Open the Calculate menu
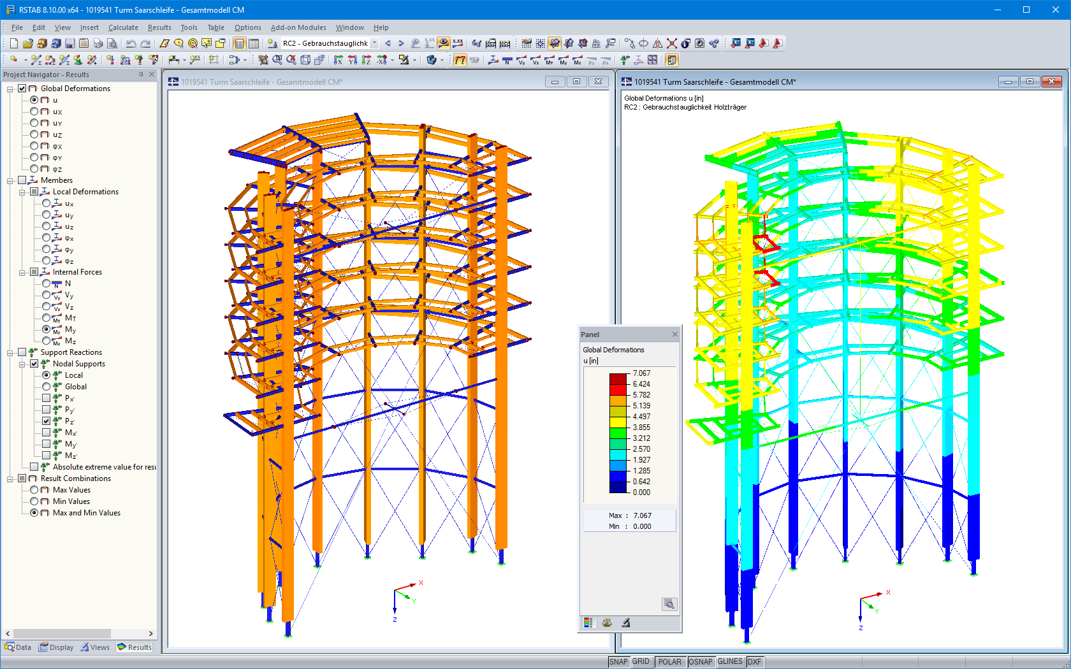The height and width of the screenshot is (669, 1071). pyautogui.click(x=123, y=27)
